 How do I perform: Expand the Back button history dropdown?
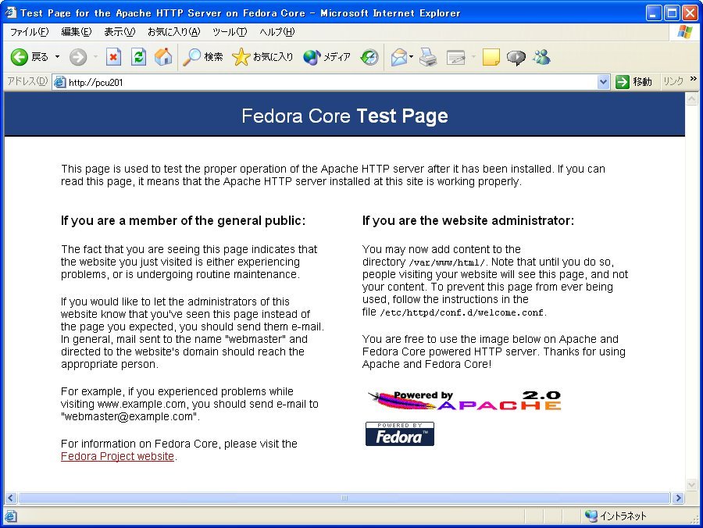[57, 57]
